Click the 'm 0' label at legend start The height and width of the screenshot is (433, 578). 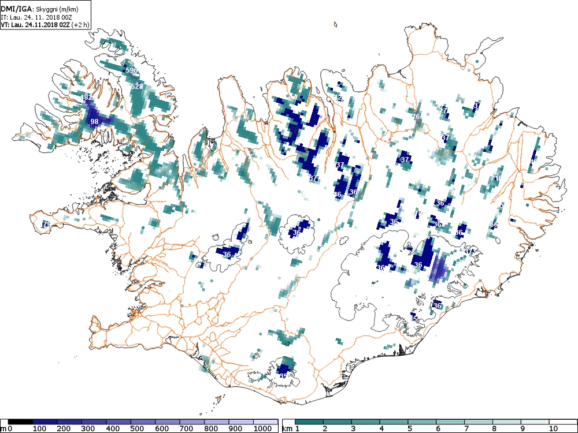(x=6, y=429)
